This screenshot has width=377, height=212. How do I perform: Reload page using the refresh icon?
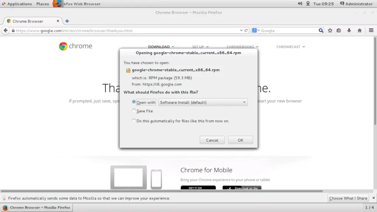point(246,31)
